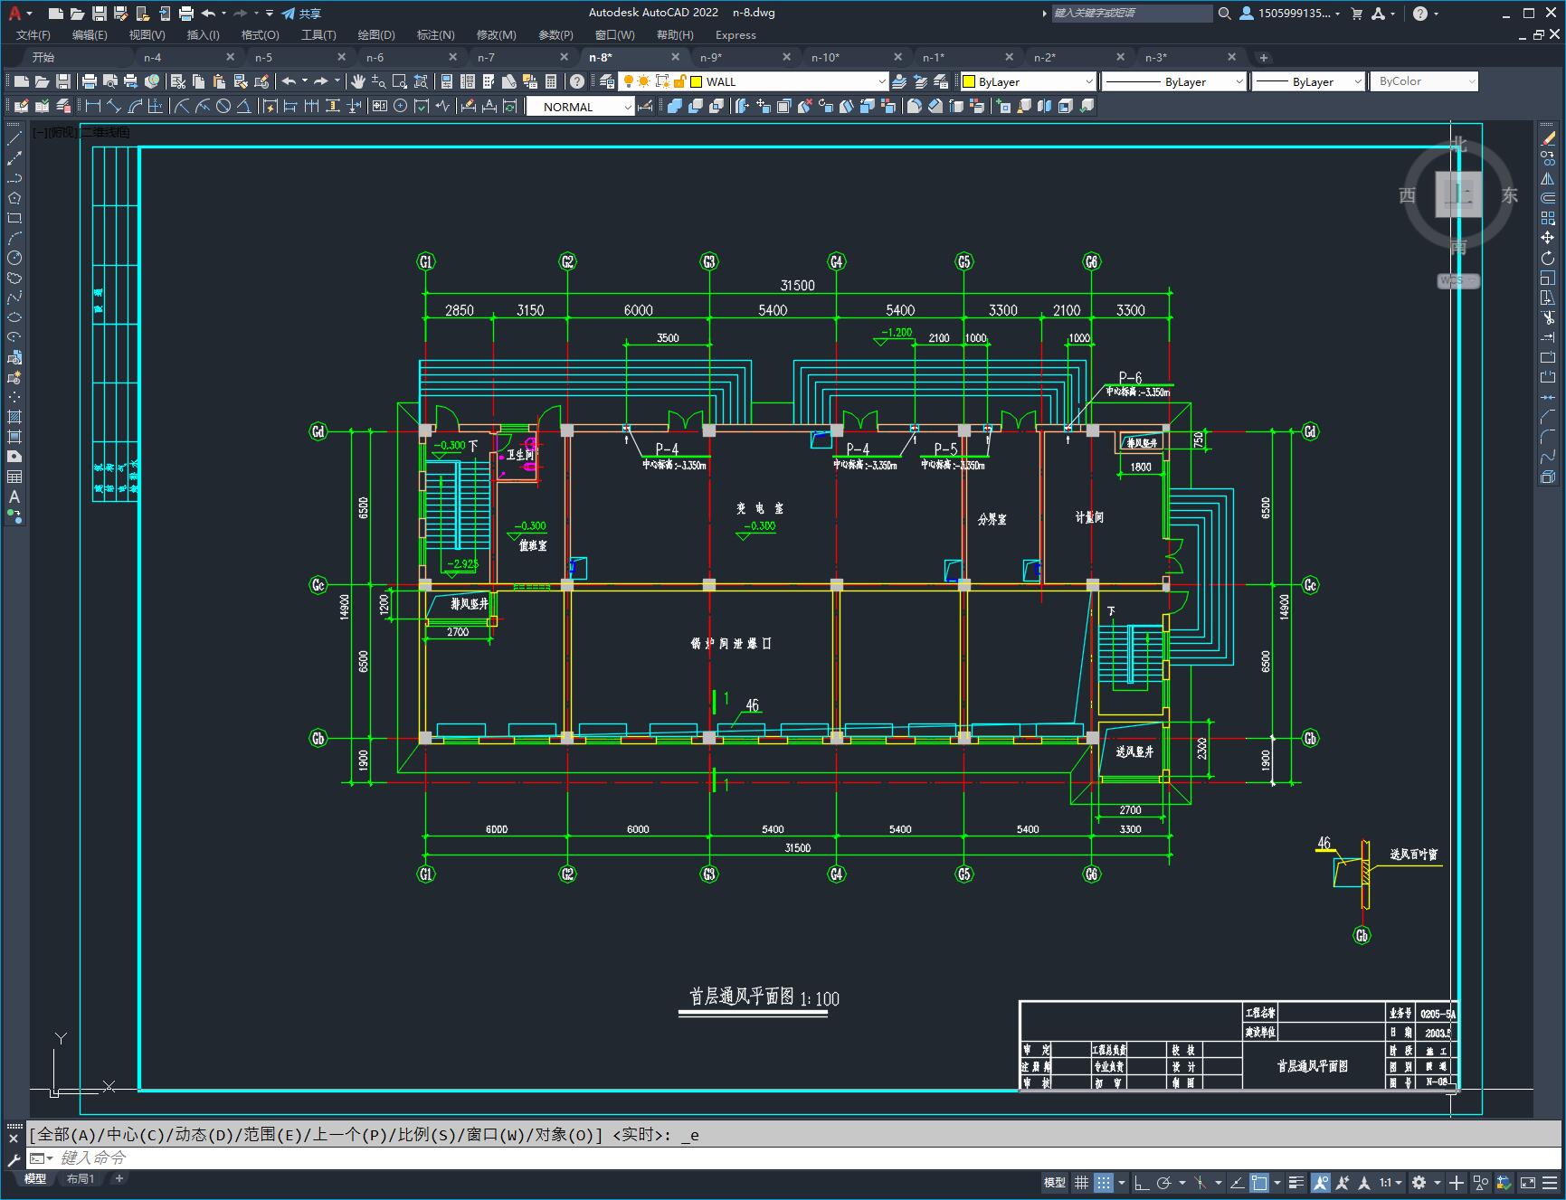Image resolution: width=1566 pixels, height=1200 pixels.
Task: Select the Rectangle draw tool
Action: (x=14, y=218)
